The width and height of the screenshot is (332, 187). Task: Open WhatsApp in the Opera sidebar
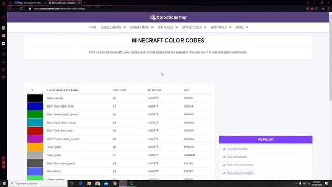(x=4, y=28)
